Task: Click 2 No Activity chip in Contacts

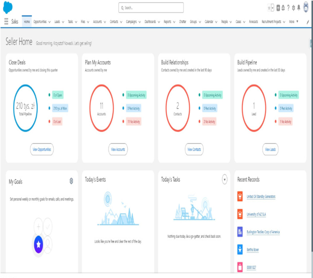Action: click(x=209, y=121)
